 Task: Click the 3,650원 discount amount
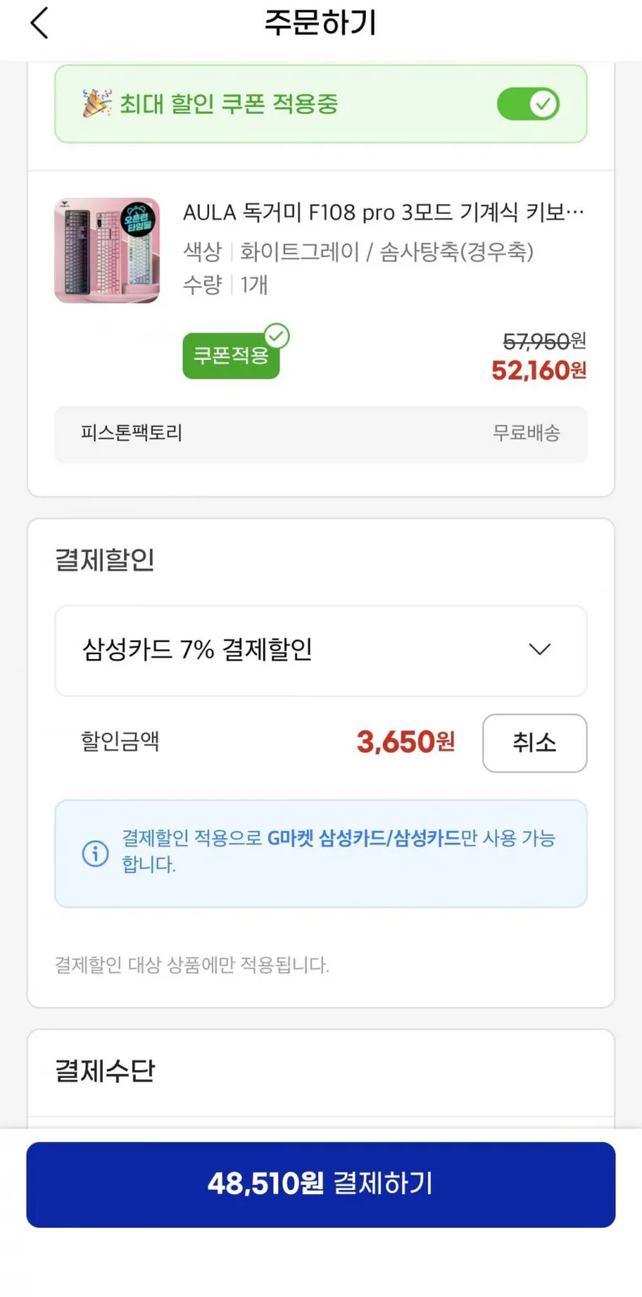click(x=406, y=742)
